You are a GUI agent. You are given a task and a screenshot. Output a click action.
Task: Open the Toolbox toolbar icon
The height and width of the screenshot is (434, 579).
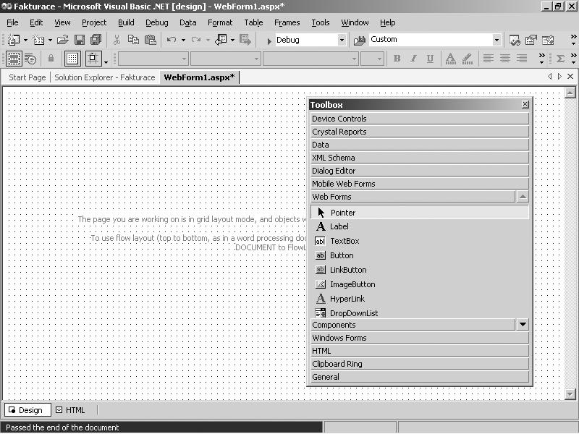point(548,40)
